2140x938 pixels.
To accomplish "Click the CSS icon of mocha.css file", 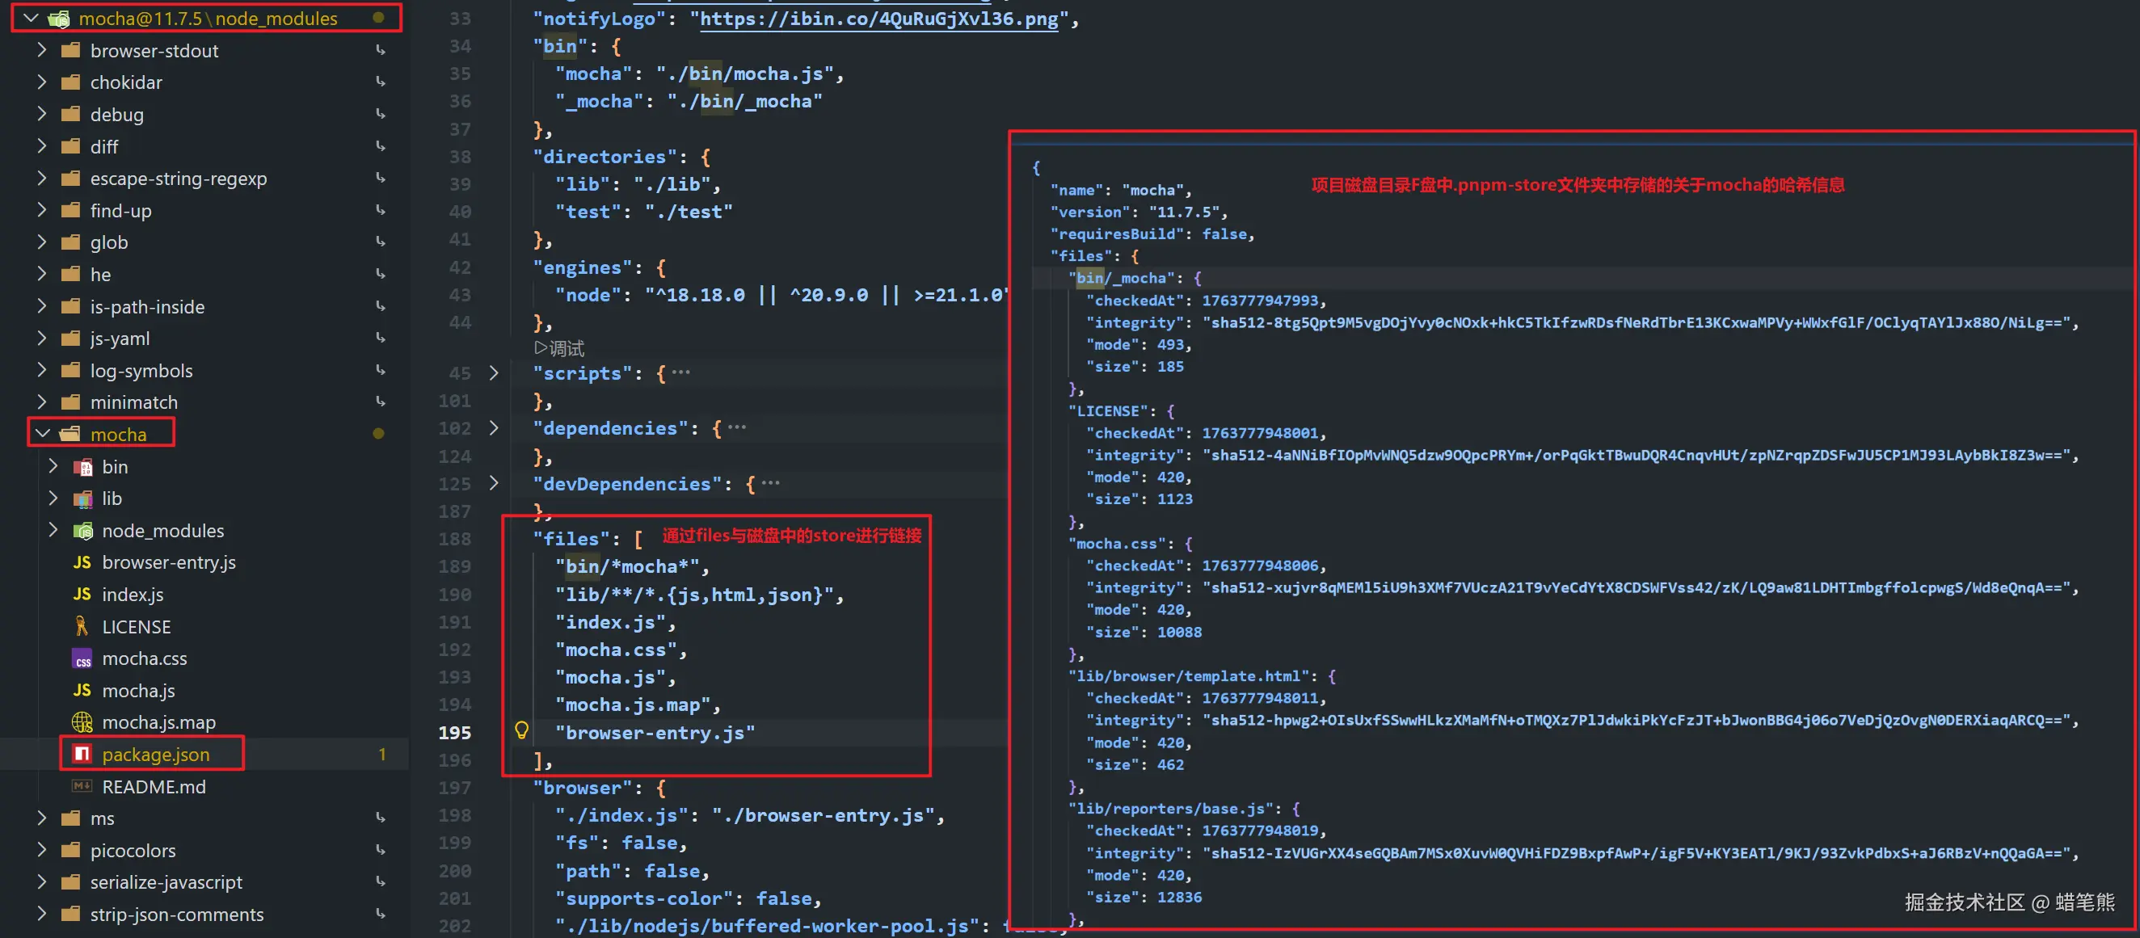I will pos(82,658).
